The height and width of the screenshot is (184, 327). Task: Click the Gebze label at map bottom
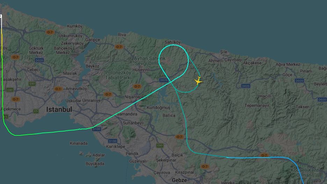coord(179,180)
